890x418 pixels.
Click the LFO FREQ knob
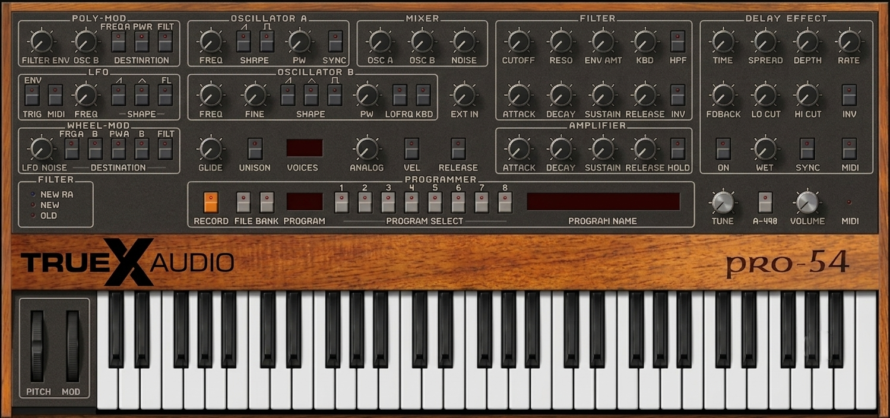(x=85, y=95)
